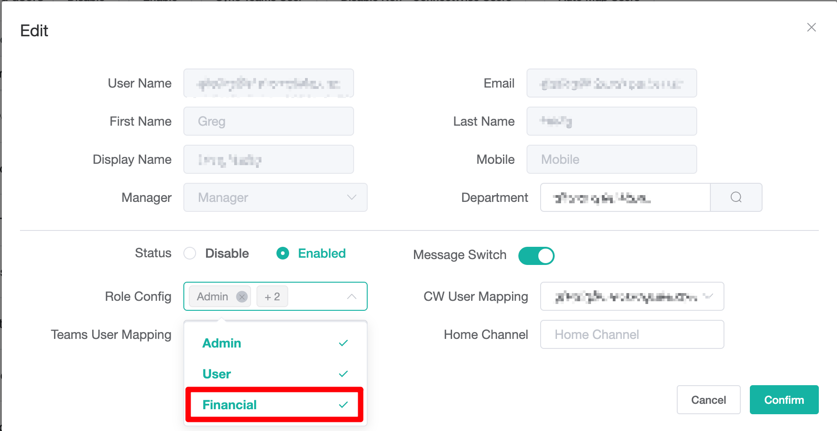The height and width of the screenshot is (431, 837).
Task: Select the Disable status radio button
Action: point(190,253)
